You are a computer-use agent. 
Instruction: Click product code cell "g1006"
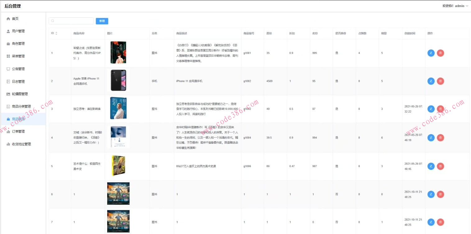(247, 166)
